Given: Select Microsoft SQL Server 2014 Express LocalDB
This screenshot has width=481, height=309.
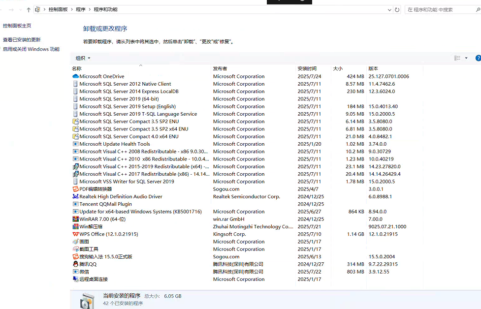Looking at the screenshot, I should coord(247,92).
